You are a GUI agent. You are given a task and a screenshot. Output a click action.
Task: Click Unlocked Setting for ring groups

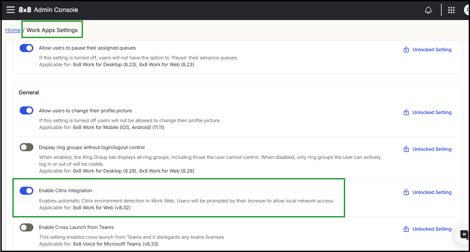point(432,149)
